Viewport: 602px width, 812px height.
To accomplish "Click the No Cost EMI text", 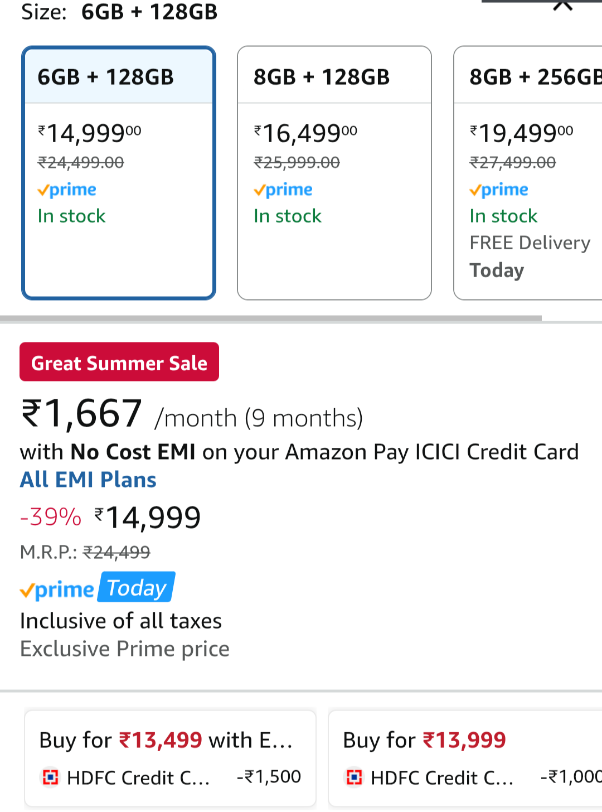I will point(133,452).
